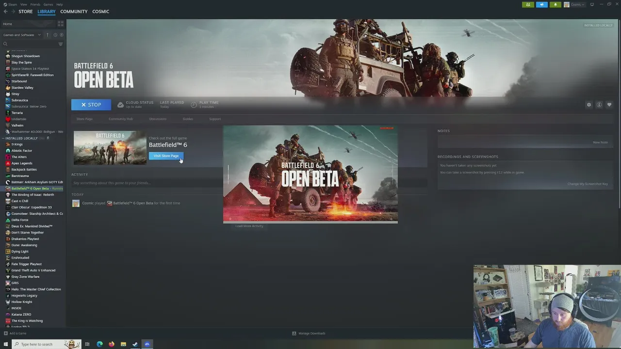Open the Cosmic account dropdown
This screenshot has width=621, height=349.
(575, 4)
